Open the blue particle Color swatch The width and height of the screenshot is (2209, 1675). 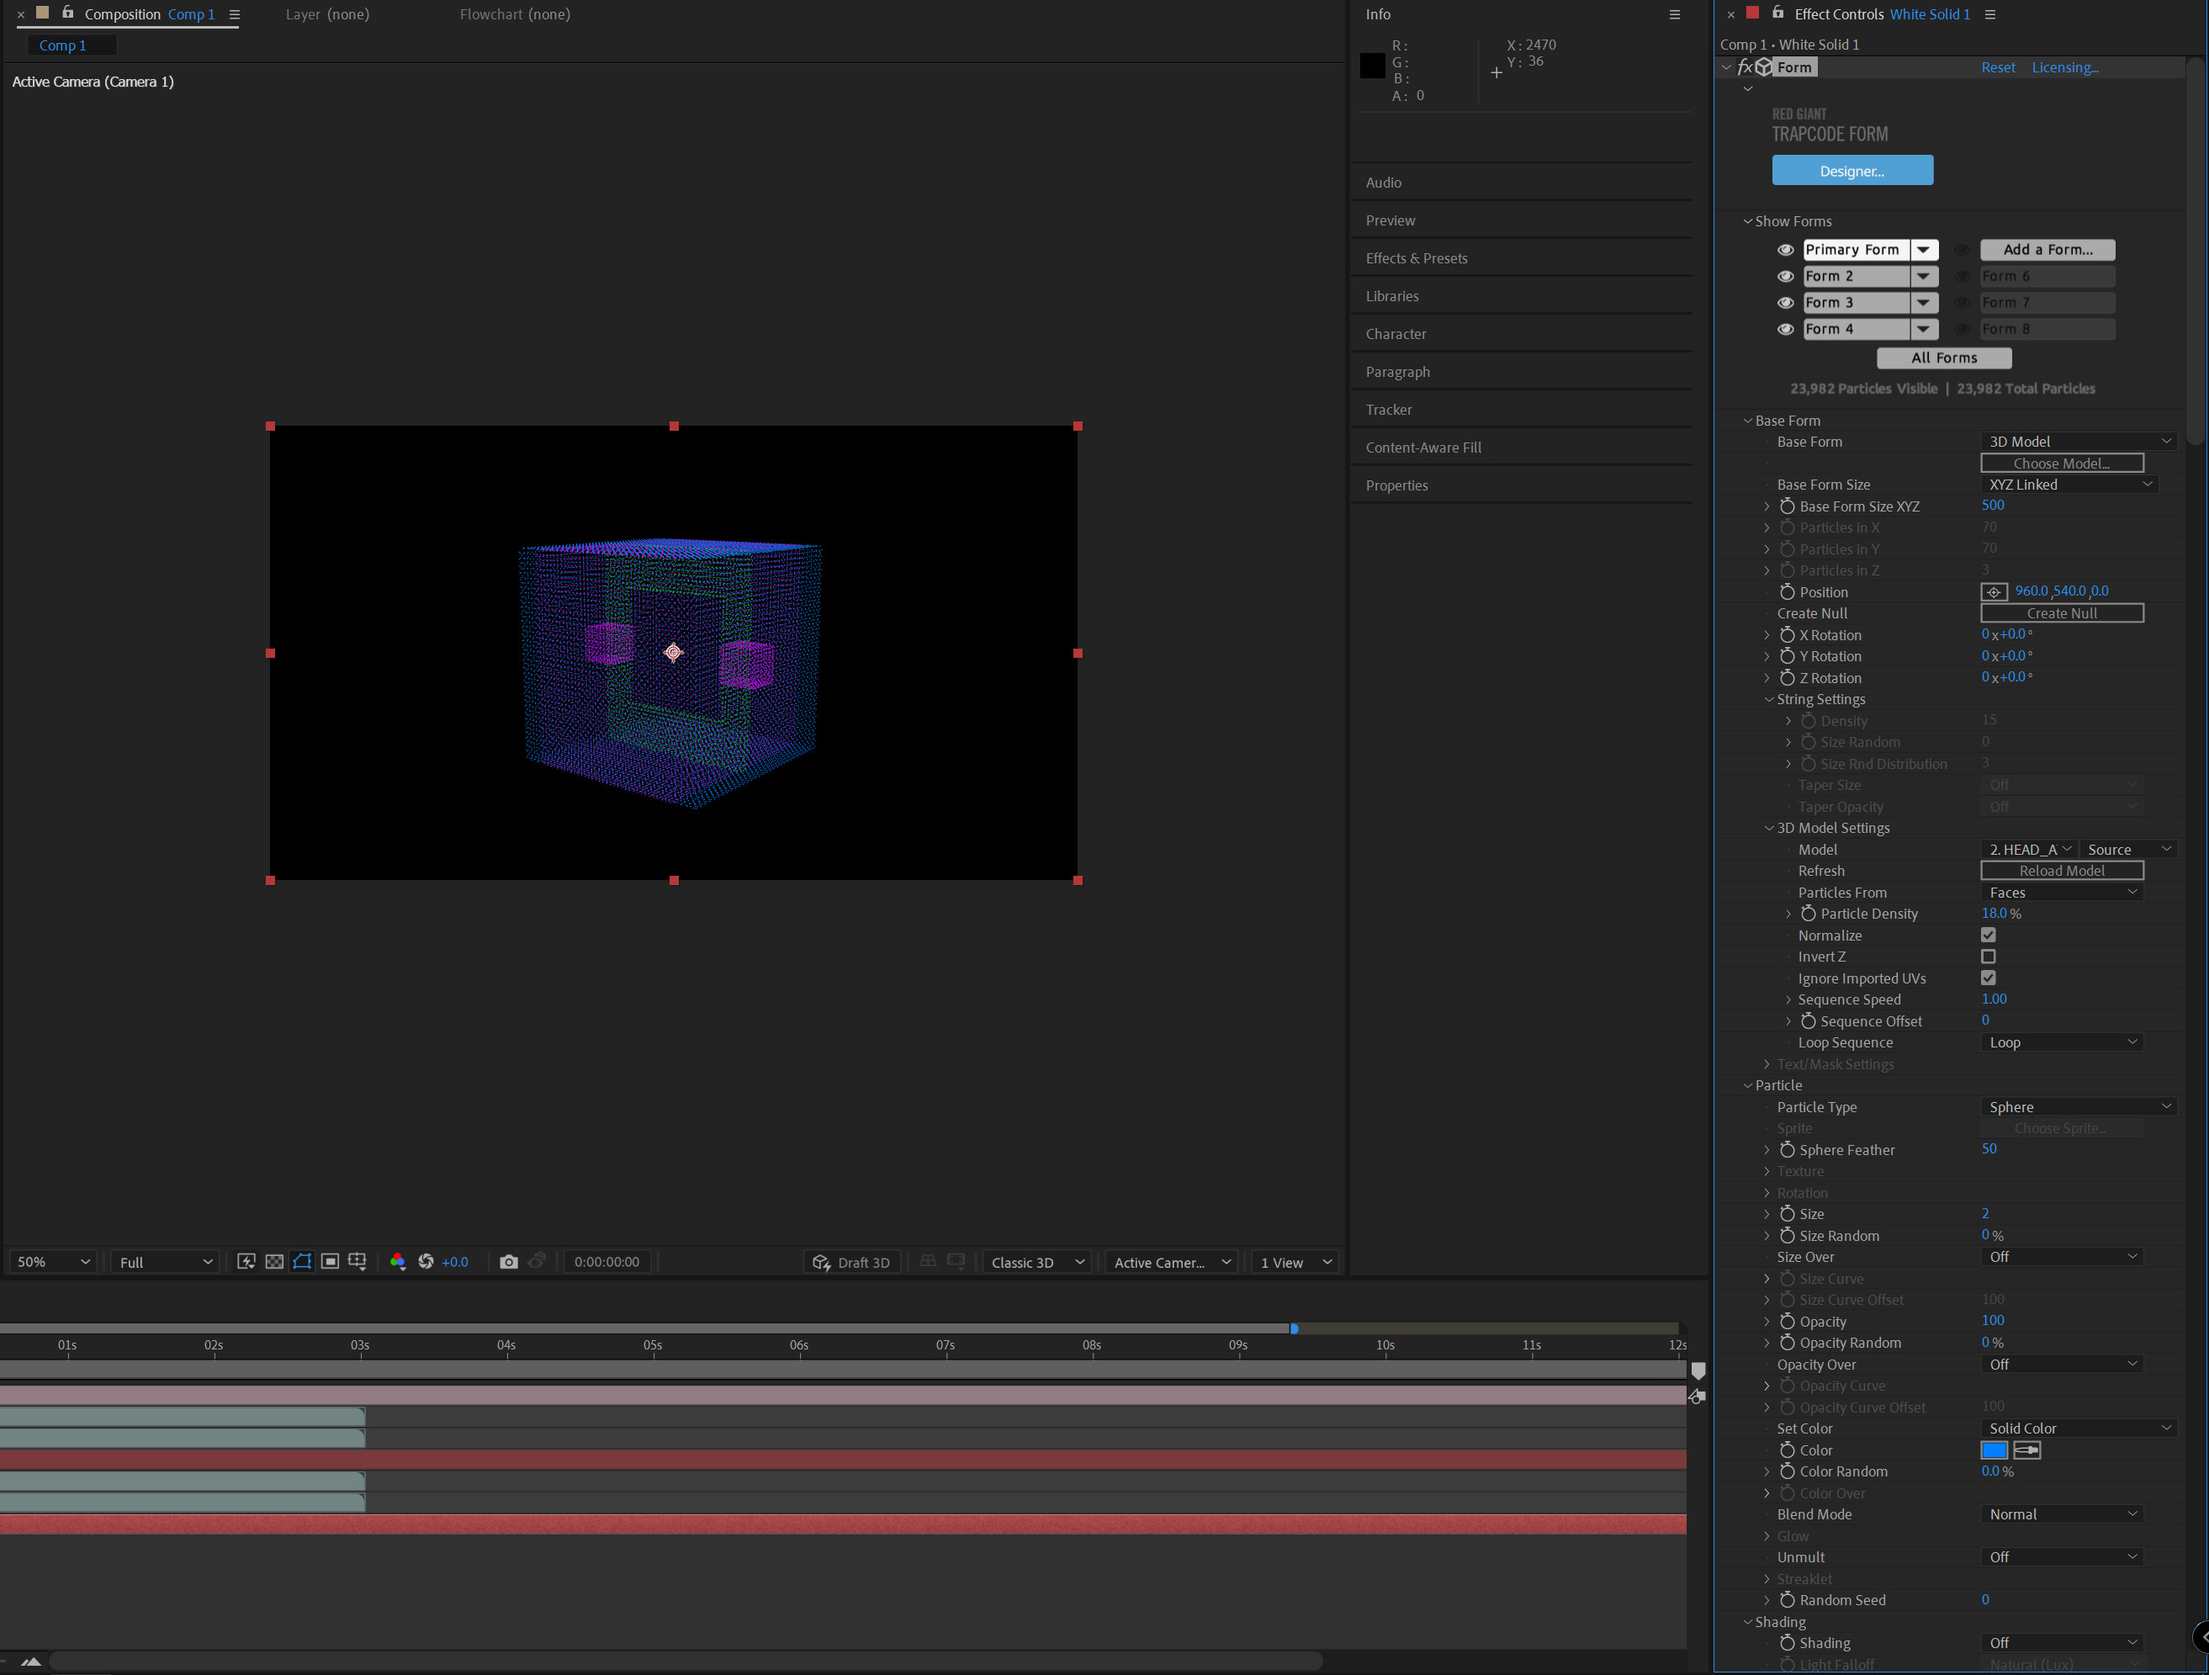[1994, 1450]
